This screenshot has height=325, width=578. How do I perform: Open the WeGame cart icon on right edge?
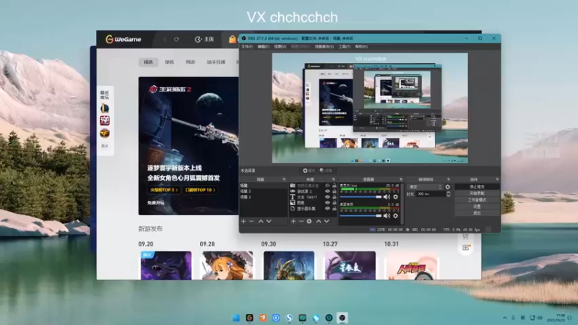point(465,236)
